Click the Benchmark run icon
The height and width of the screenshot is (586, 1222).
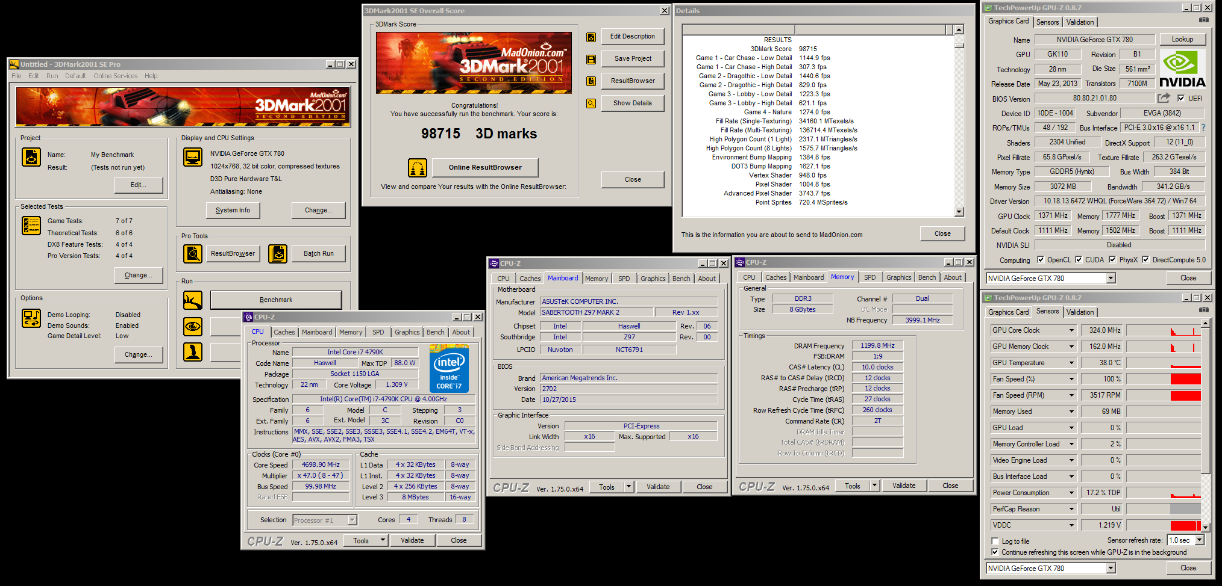(193, 300)
